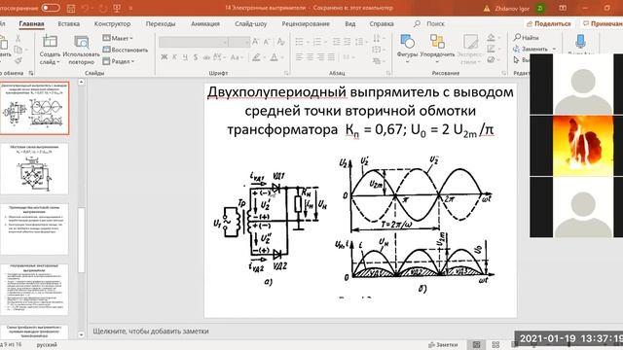Image resolution: width=623 pixels, height=350 pixels.
Task: Click the Фигуры shapes icon
Action: (x=407, y=41)
